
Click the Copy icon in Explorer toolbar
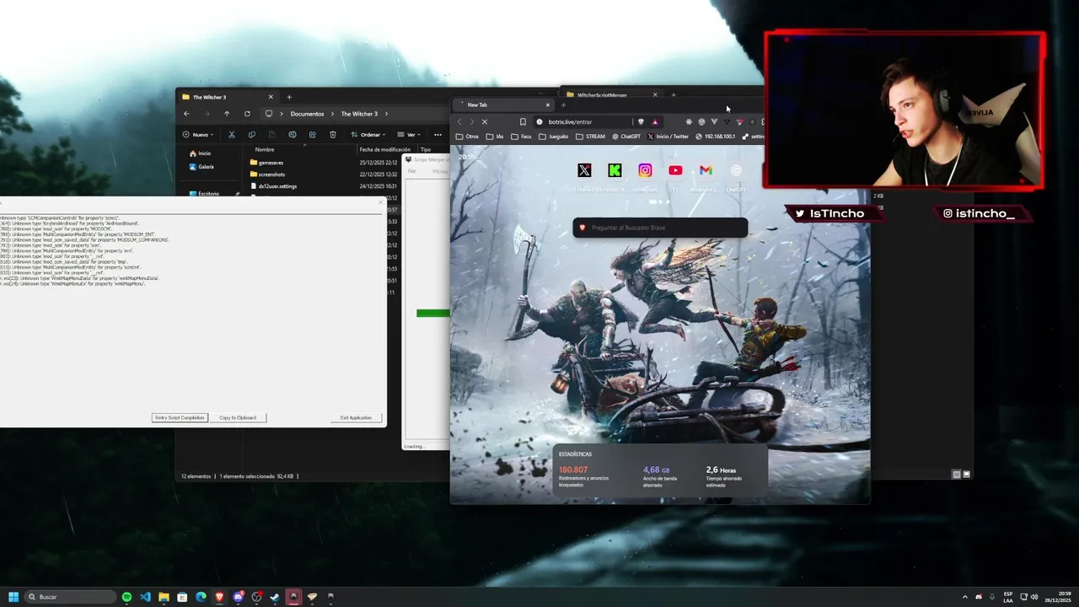[252, 135]
